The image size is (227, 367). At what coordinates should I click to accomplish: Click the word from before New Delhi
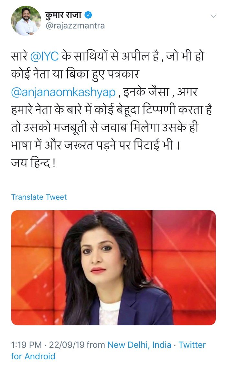[x=96, y=345]
